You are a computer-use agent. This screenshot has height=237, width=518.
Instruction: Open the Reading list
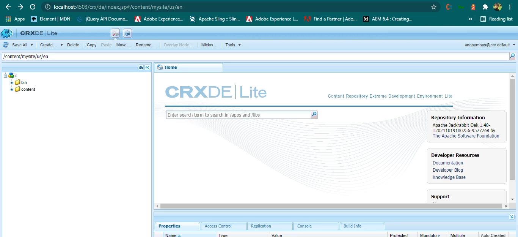496,19
